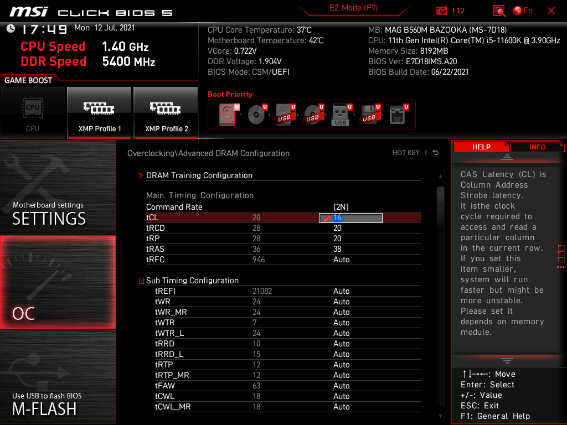Click the search magnifier icon
Image resolution: width=567 pixels, height=425 pixels.
click(x=498, y=11)
